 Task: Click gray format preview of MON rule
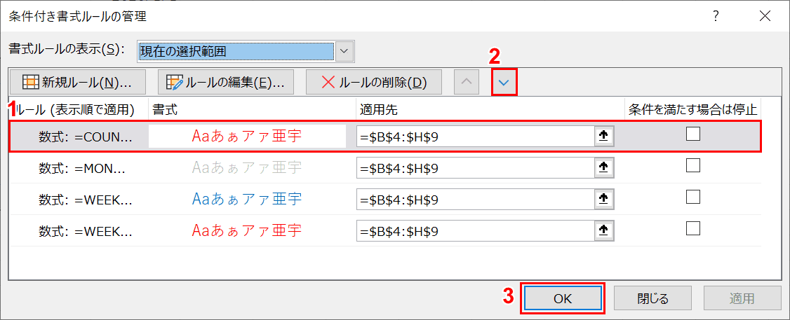pos(247,167)
